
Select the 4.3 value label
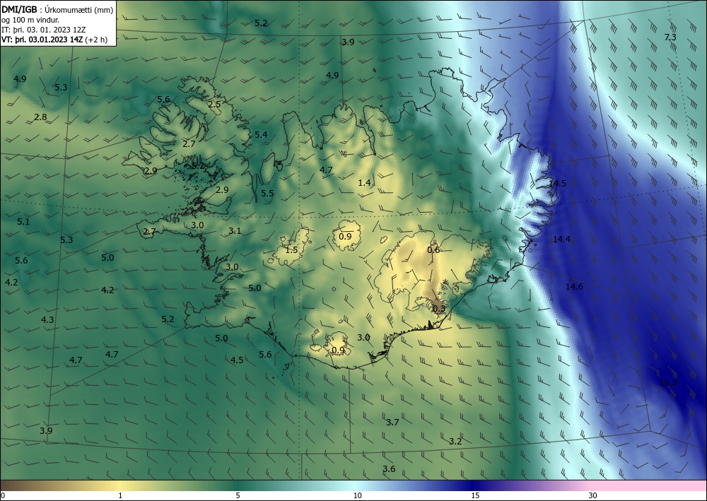point(47,319)
